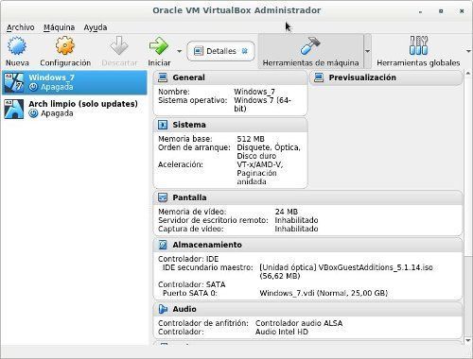This screenshot has width=473, height=359.
Task: Open the Pantalla section header
Action: pyautogui.click(x=307, y=197)
